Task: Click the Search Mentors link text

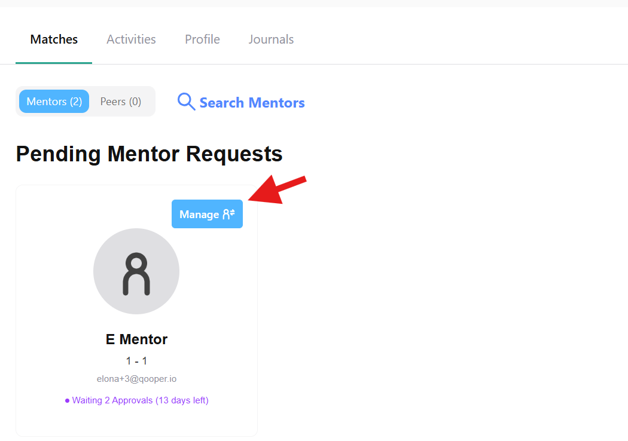Action: 252,103
